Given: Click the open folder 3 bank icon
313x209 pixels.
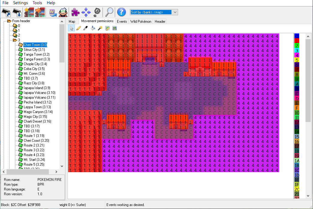Looking at the screenshot, I should pyautogui.click(x=15, y=40).
